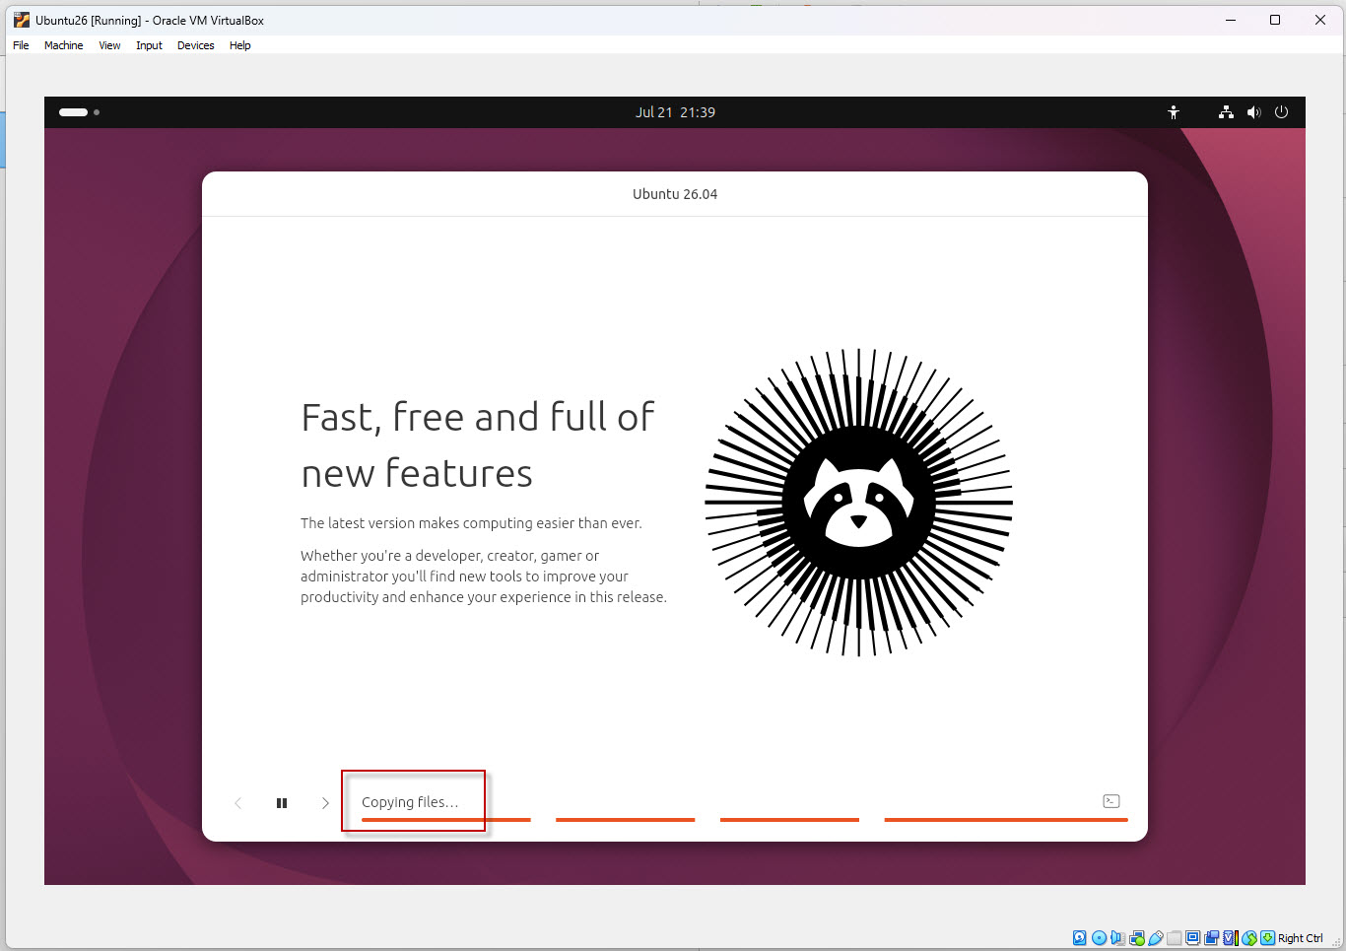
Task: Click the 'Copying files...' status text
Action: click(x=410, y=802)
